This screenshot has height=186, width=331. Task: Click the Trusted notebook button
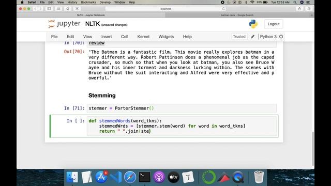click(239, 37)
